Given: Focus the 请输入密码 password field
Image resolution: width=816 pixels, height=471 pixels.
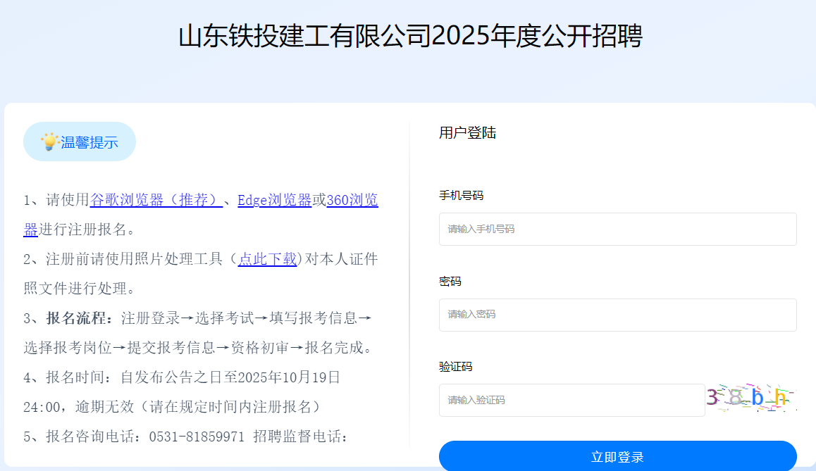Looking at the screenshot, I should 617,315.
